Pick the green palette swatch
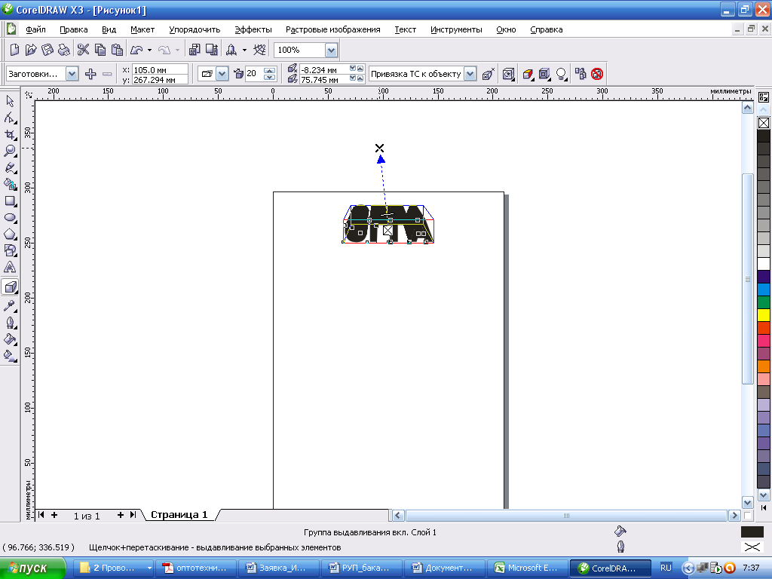The image size is (772, 579). click(x=764, y=302)
